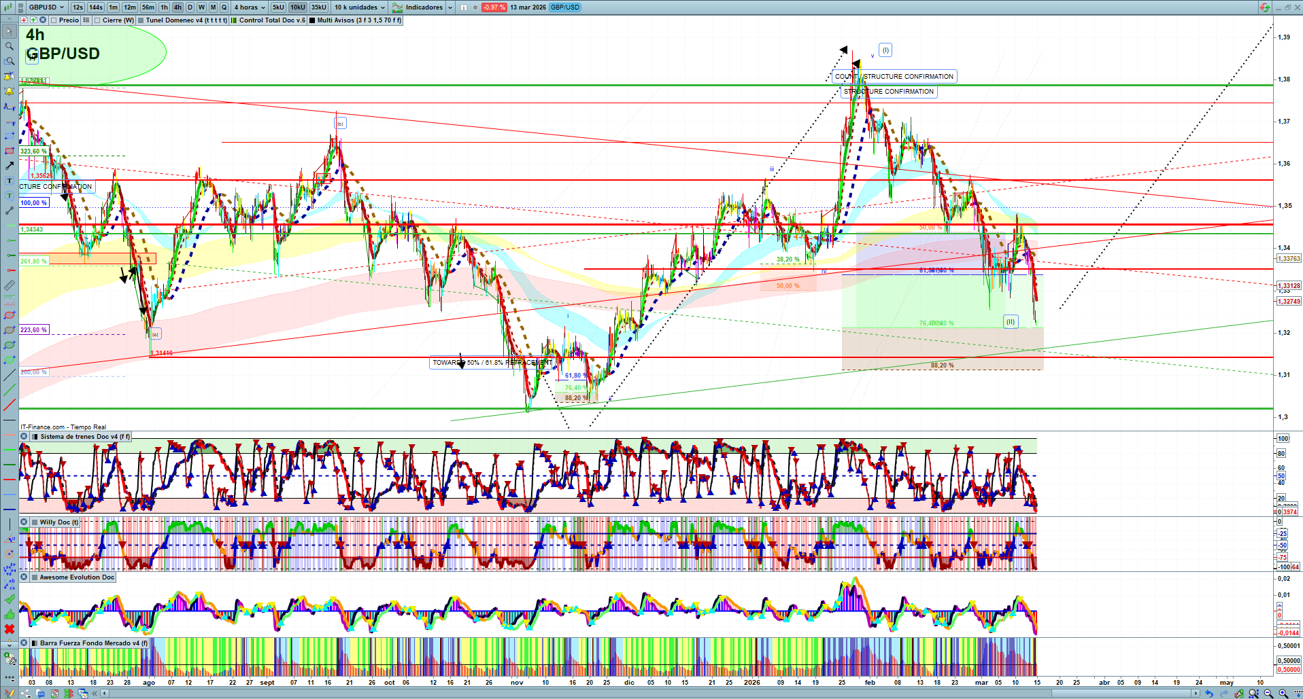The width and height of the screenshot is (1303, 699).
Task: Click the green thumbs-up icon
Action: (10, 614)
